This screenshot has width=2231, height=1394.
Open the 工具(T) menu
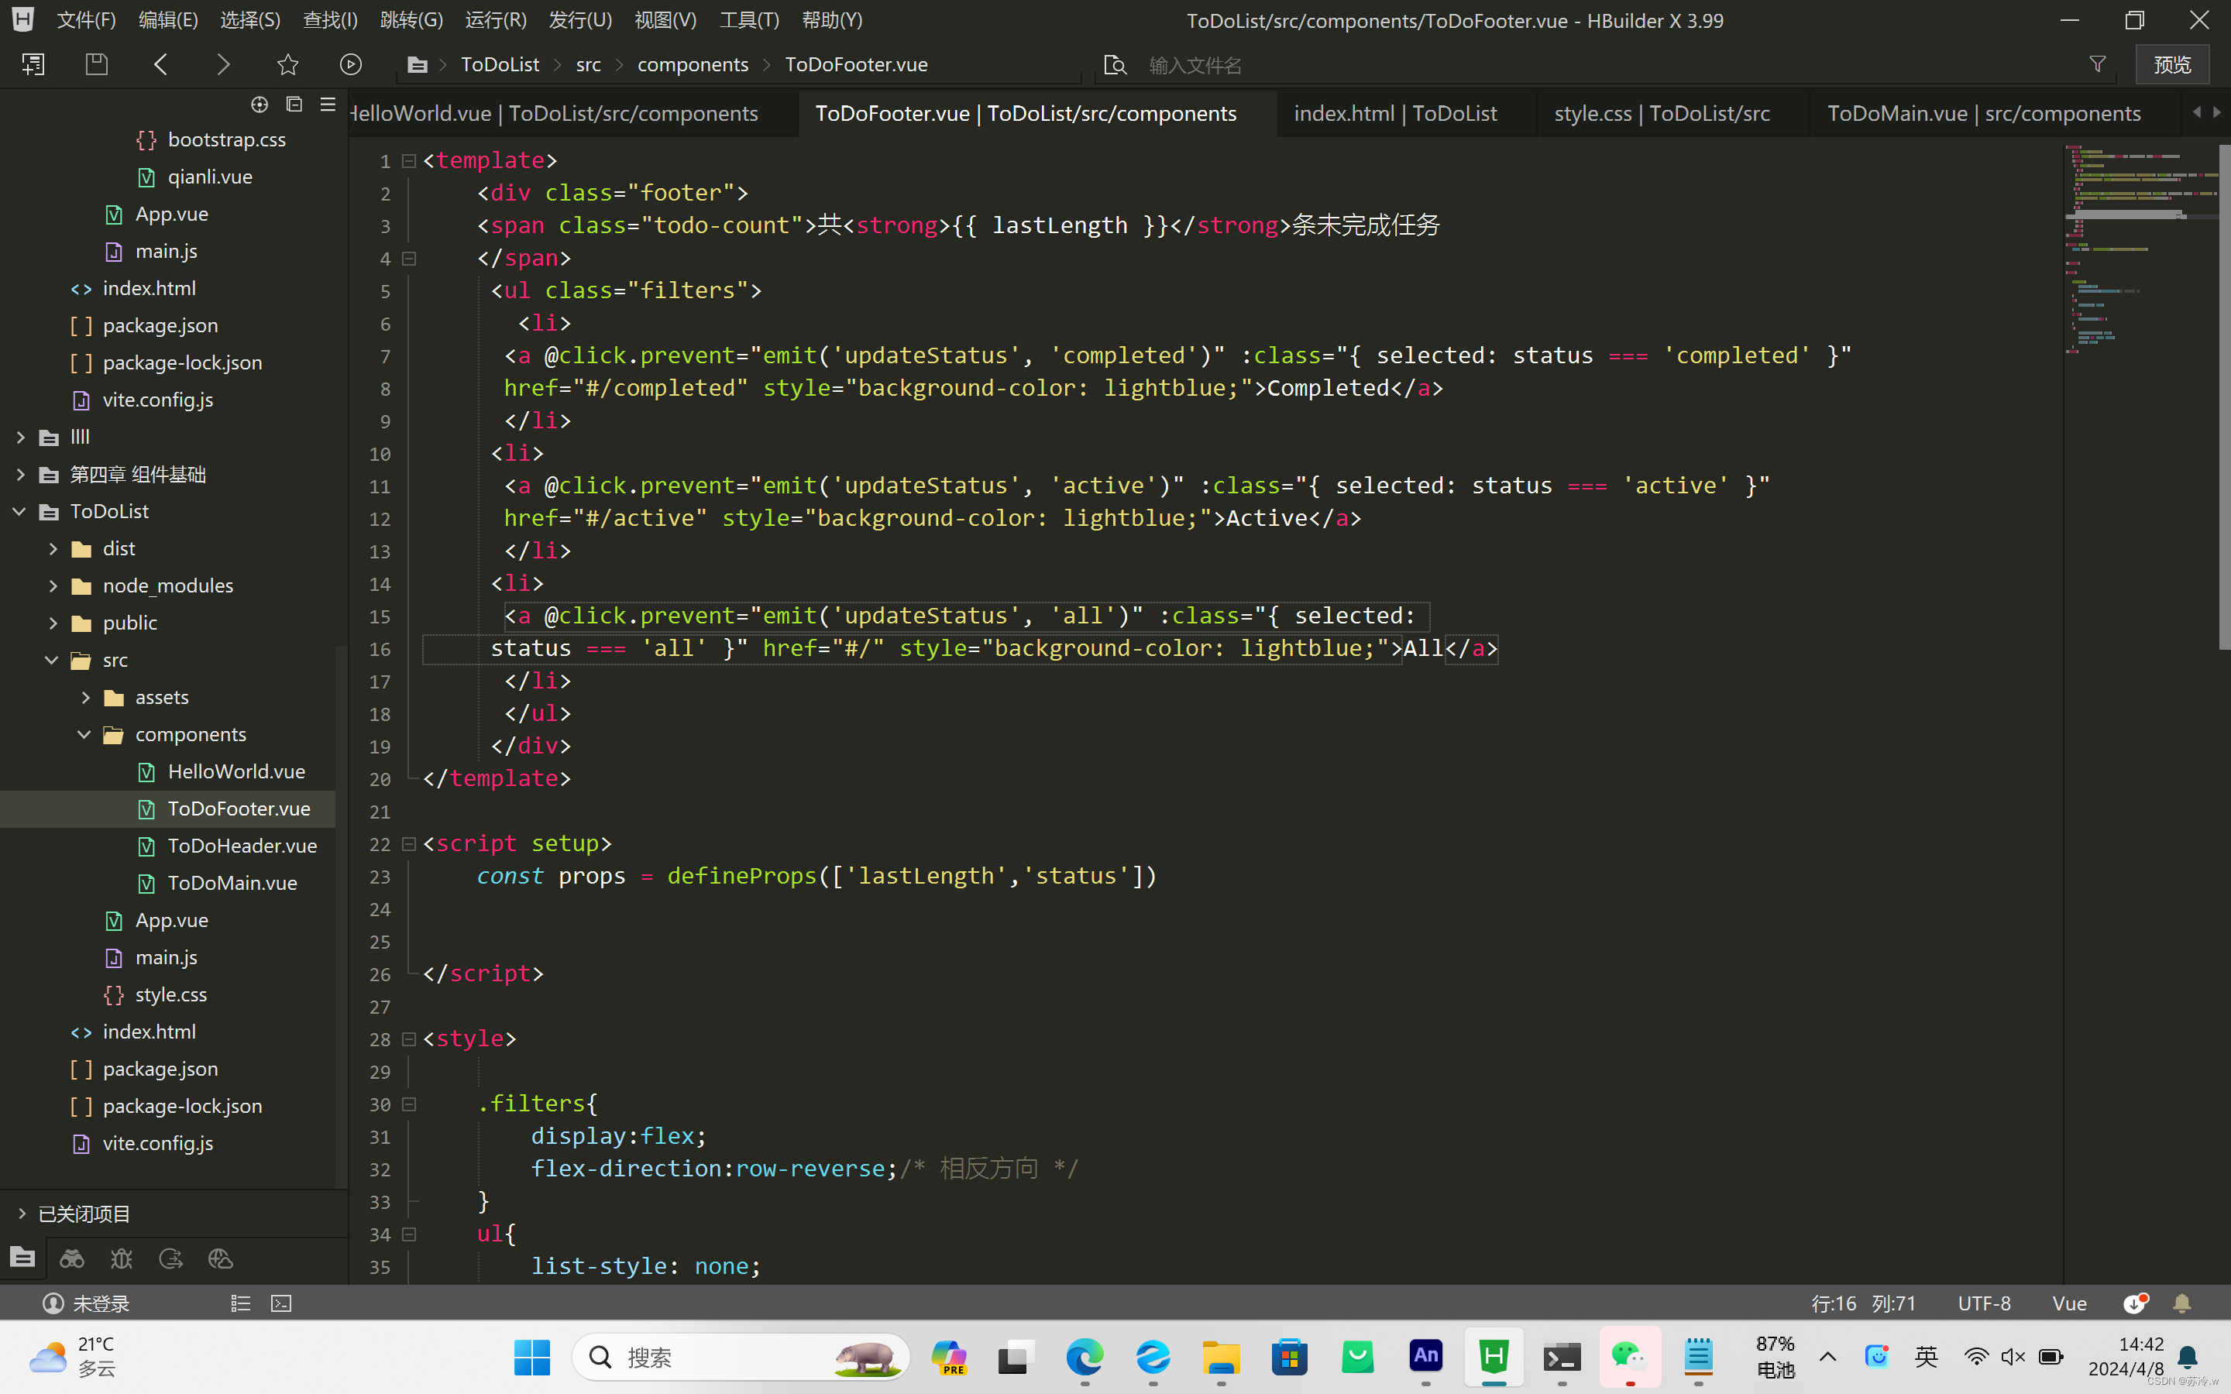[x=748, y=20]
